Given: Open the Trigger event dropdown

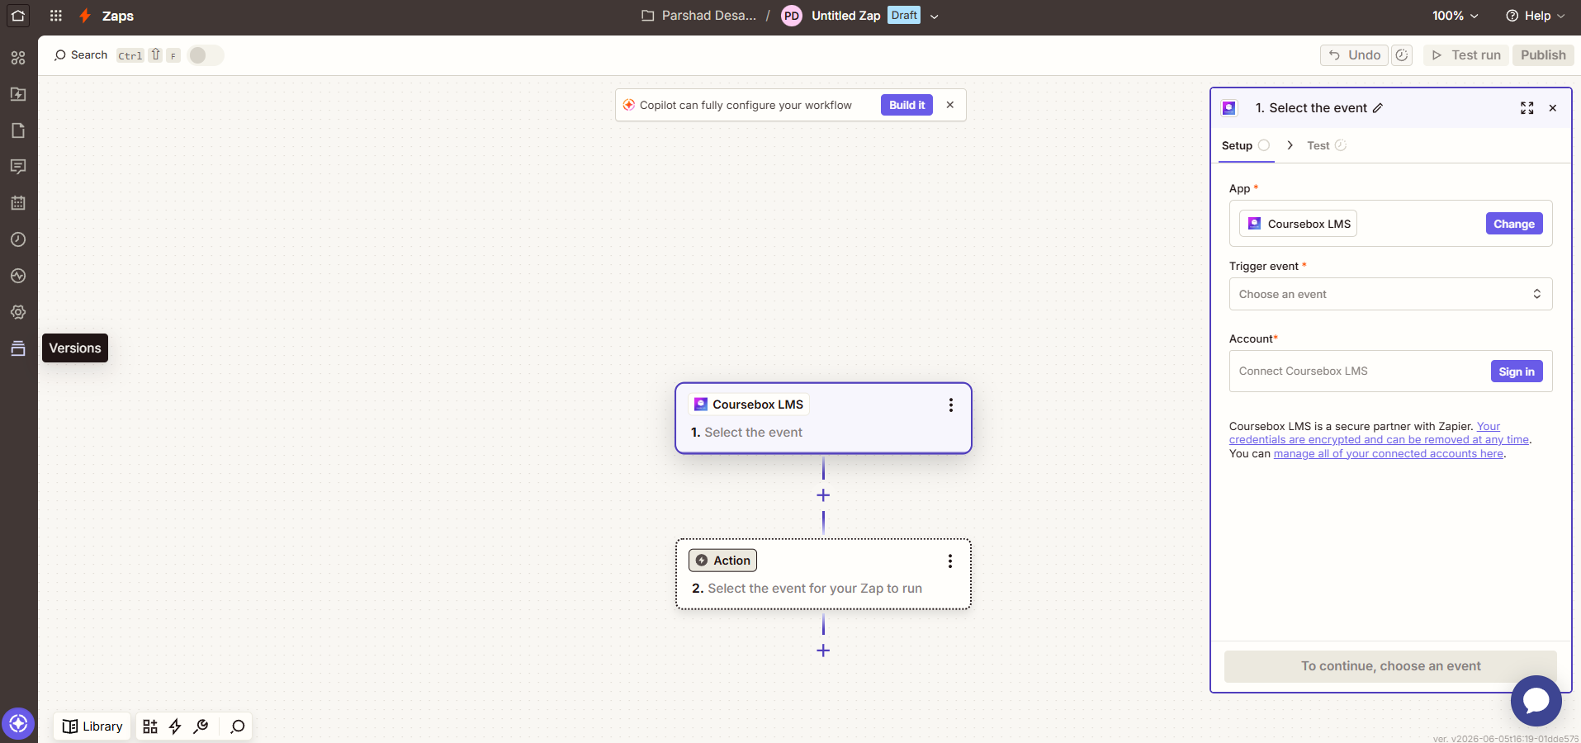Looking at the screenshot, I should coord(1391,294).
